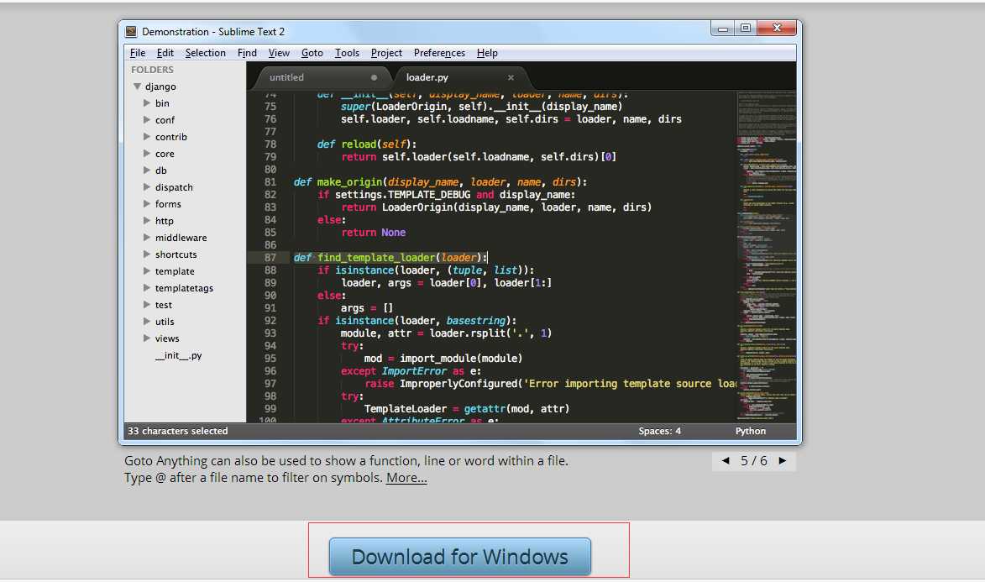Follow the More... link

click(406, 478)
